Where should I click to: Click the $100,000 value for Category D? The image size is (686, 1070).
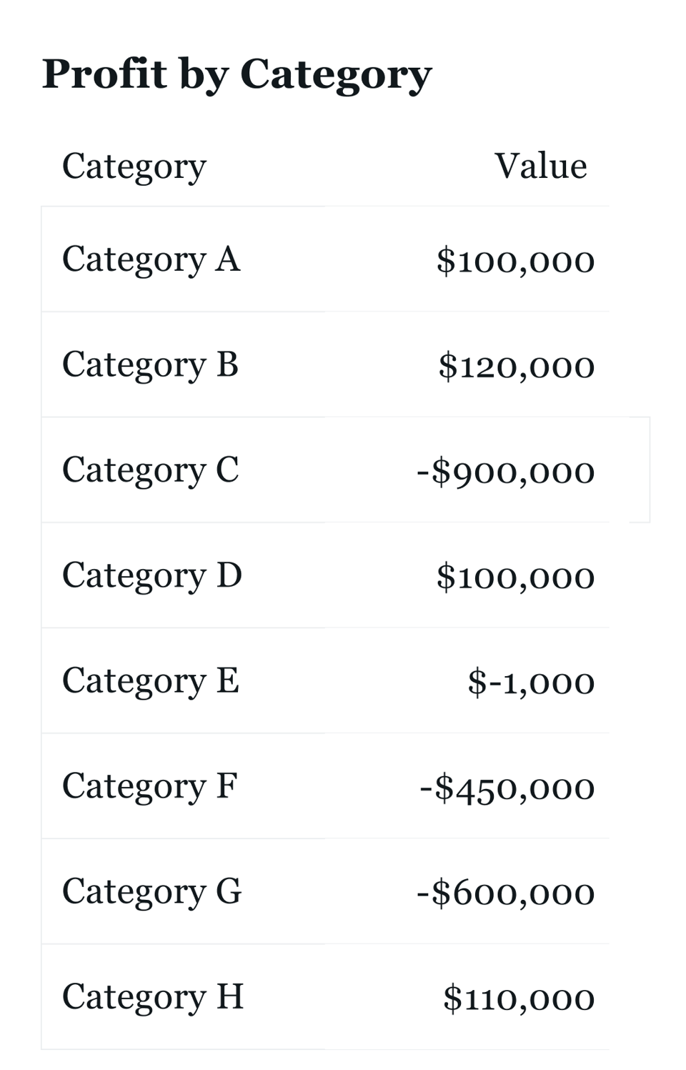515,577
